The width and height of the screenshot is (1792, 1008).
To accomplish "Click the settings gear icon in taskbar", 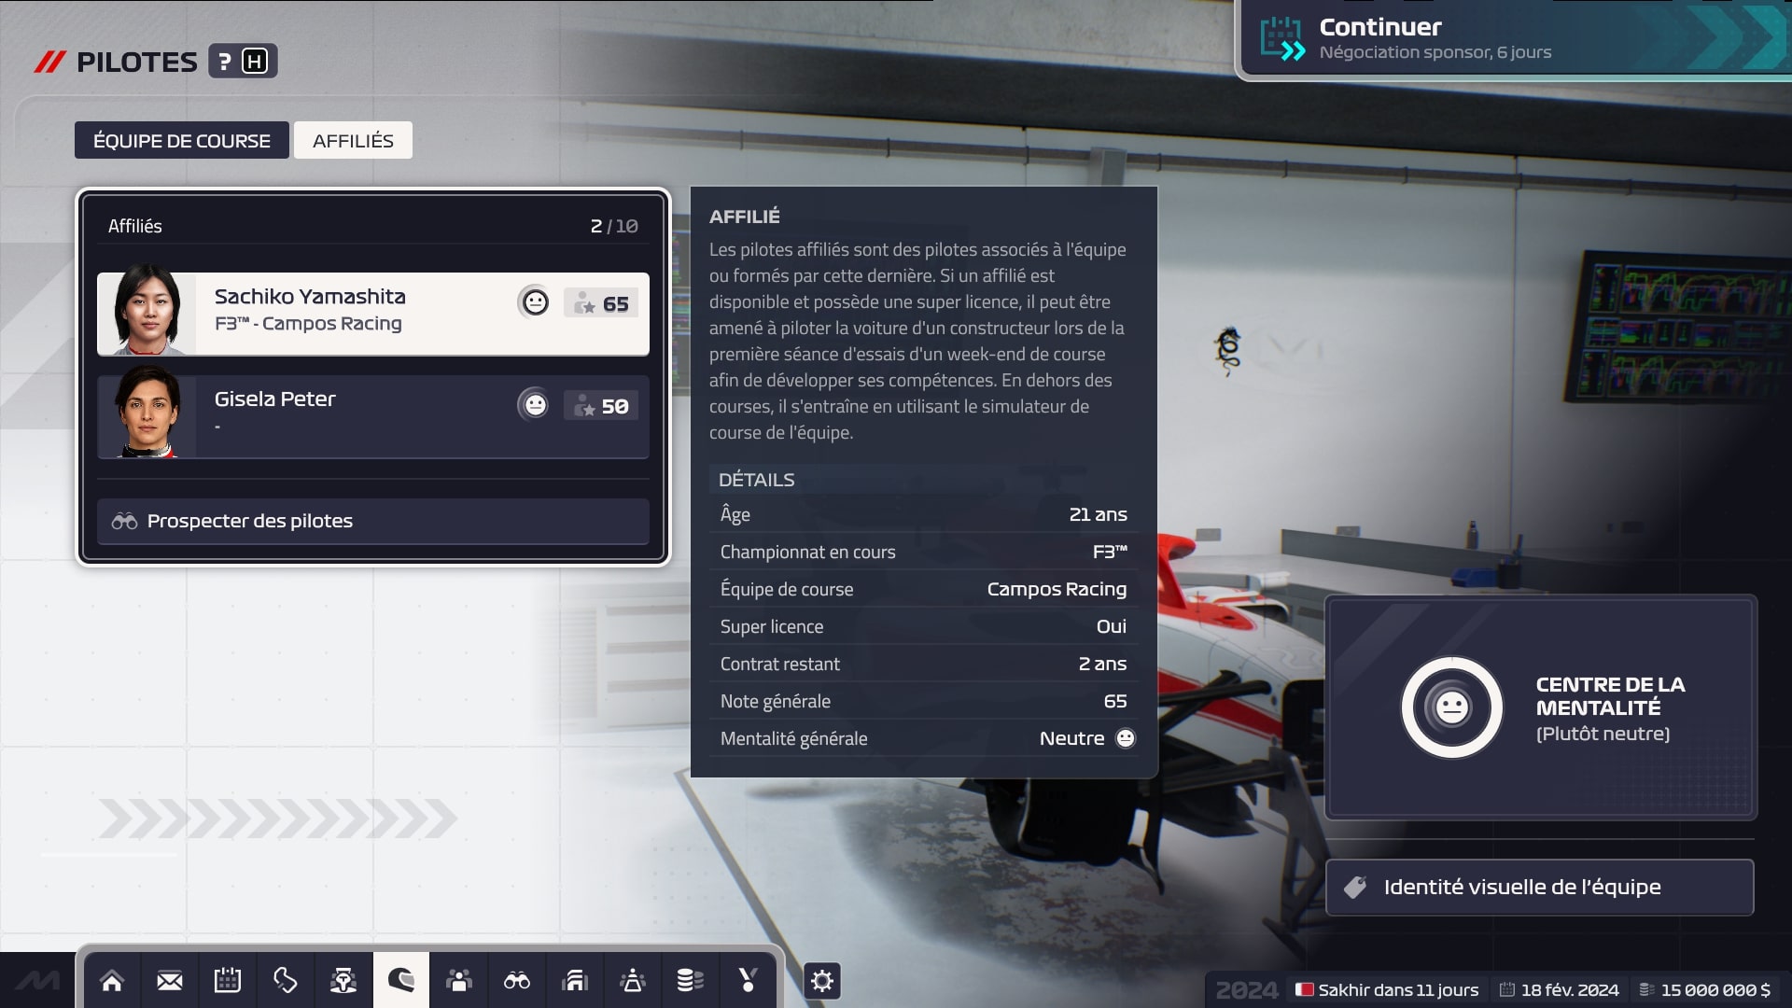I will pyautogui.click(x=821, y=981).
